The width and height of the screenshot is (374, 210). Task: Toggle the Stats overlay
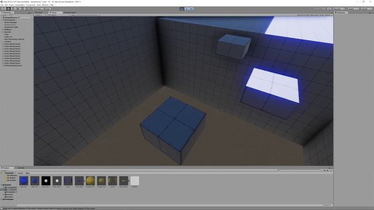click(x=321, y=15)
